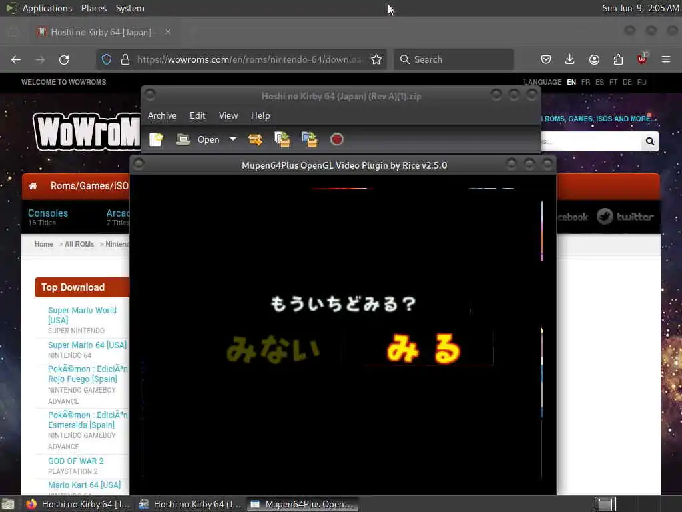The image size is (682, 512).
Task: Go back in Firefox browser
Action: click(16, 59)
